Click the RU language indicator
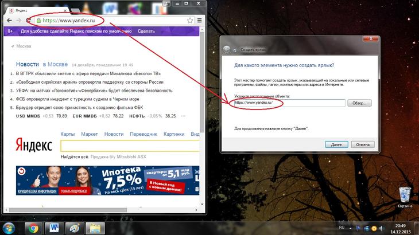Viewport: 419px width, 235px height. tap(342, 228)
